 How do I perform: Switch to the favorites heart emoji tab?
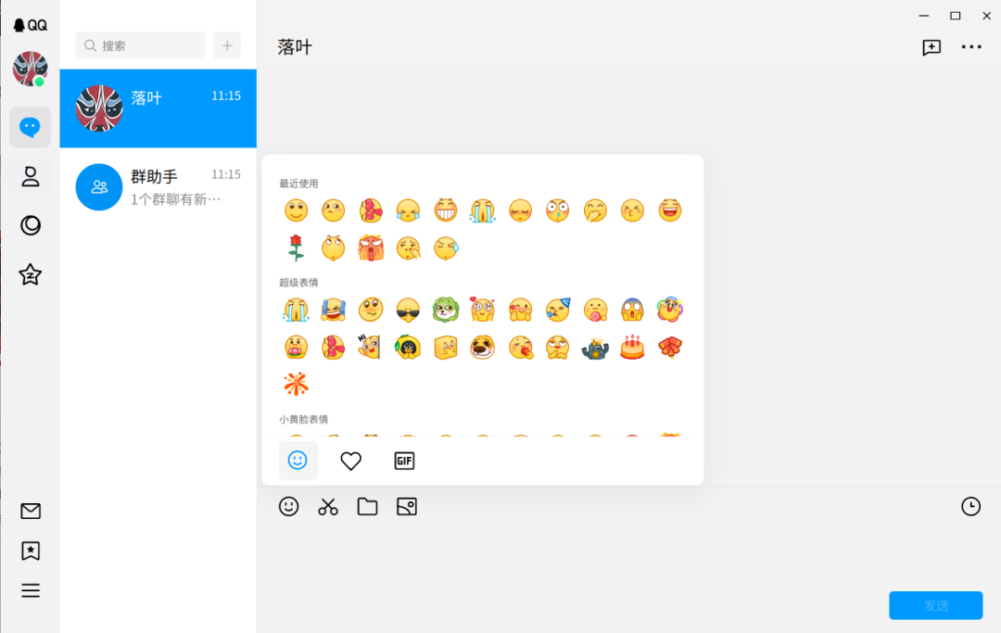[350, 461]
